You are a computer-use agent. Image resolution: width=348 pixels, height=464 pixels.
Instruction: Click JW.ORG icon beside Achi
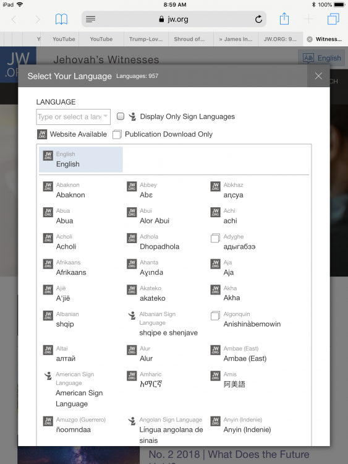tap(215, 212)
